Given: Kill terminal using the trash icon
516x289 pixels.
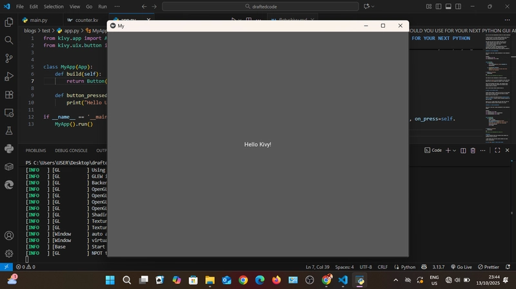Looking at the screenshot, I should [473, 150].
